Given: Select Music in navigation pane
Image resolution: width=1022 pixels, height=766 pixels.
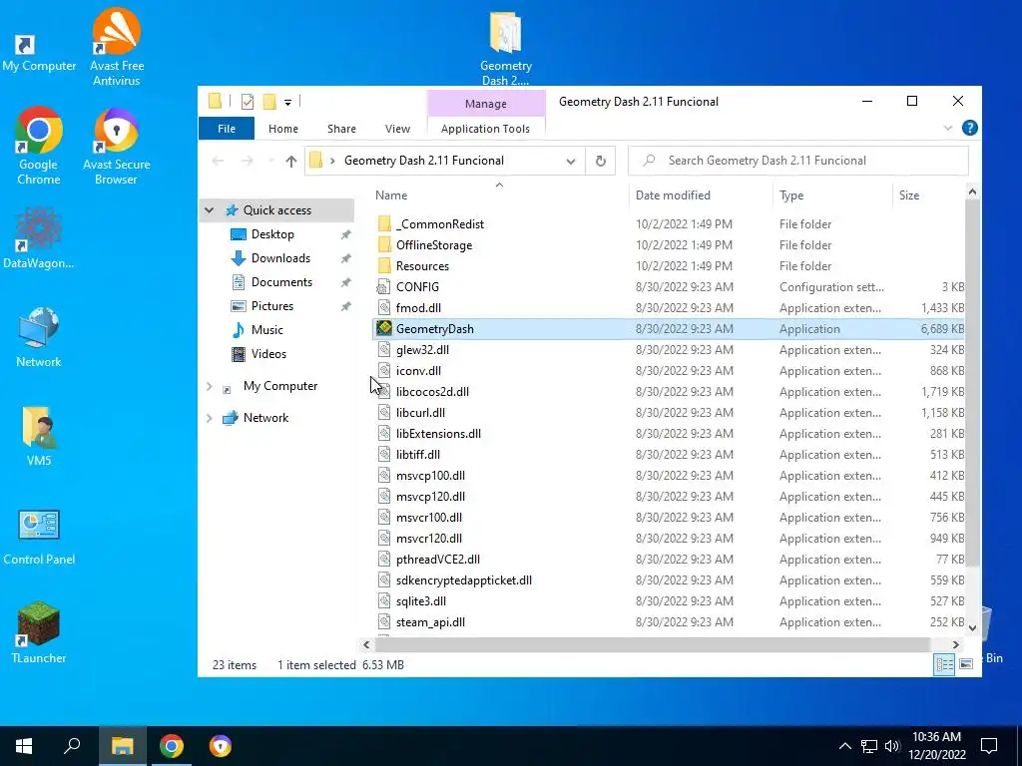Looking at the screenshot, I should click(267, 330).
